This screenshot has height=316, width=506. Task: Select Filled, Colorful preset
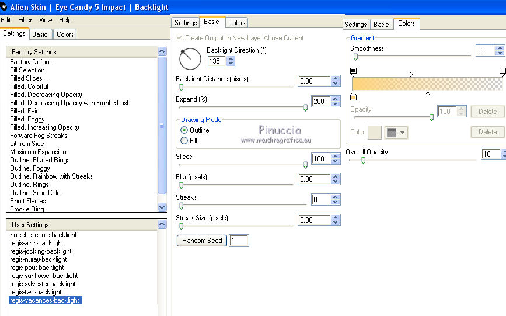29,86
